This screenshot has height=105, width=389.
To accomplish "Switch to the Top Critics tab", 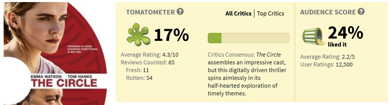I will (270, 14).
